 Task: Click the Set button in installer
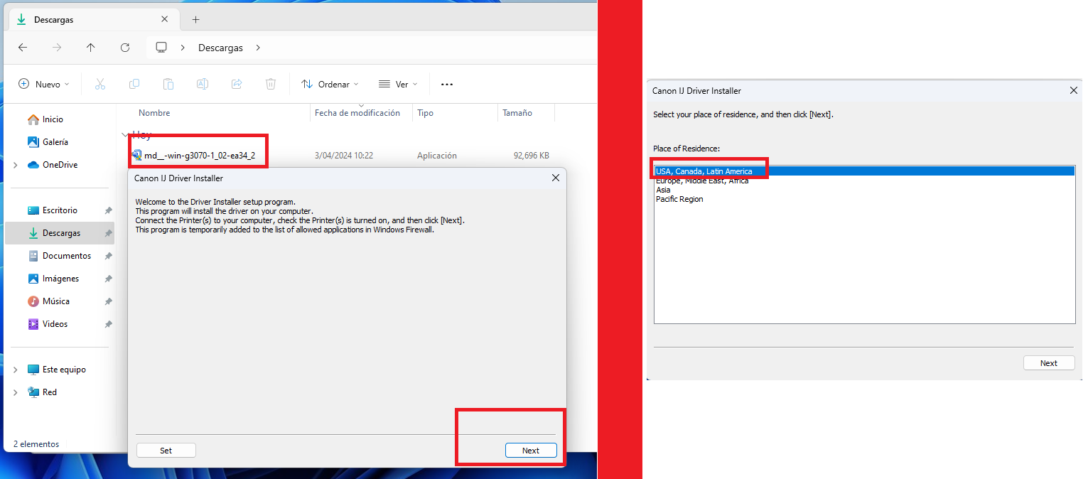pyautogui.click(x=166, y=451)
